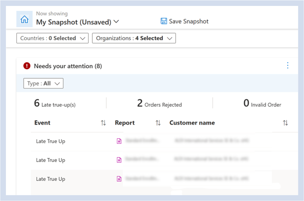304x201 pixels.
Task: Select the 2 Orders Rejected summary
Action: pos(159,104)
